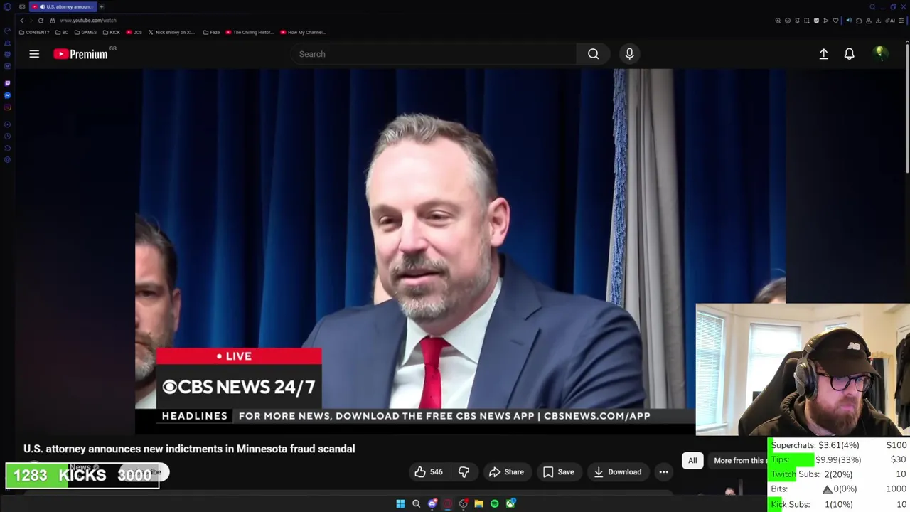The image size is (910, 512).
Task: Share the video
Action: pos(506,472)
